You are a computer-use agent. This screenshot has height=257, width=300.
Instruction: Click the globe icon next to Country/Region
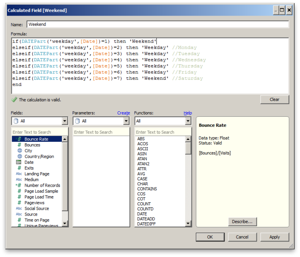tap(19, 156)
